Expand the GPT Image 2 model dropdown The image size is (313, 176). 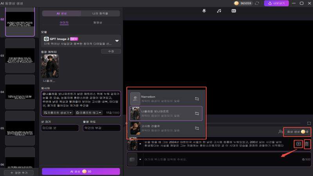[117, 41]
